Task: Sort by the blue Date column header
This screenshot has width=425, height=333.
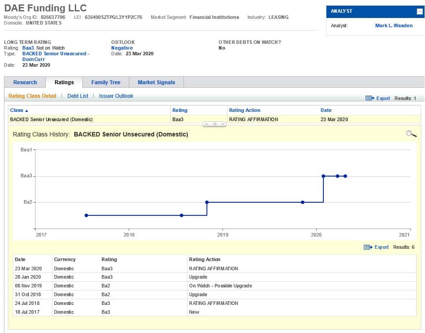Action: point(326,110)
